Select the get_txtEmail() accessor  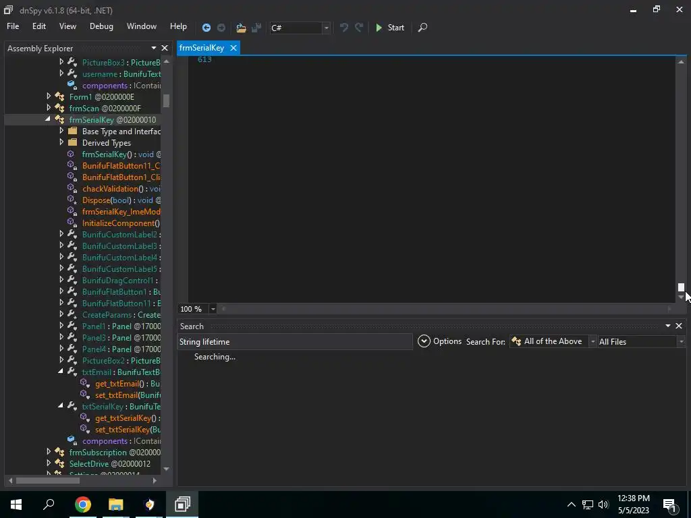128,383
